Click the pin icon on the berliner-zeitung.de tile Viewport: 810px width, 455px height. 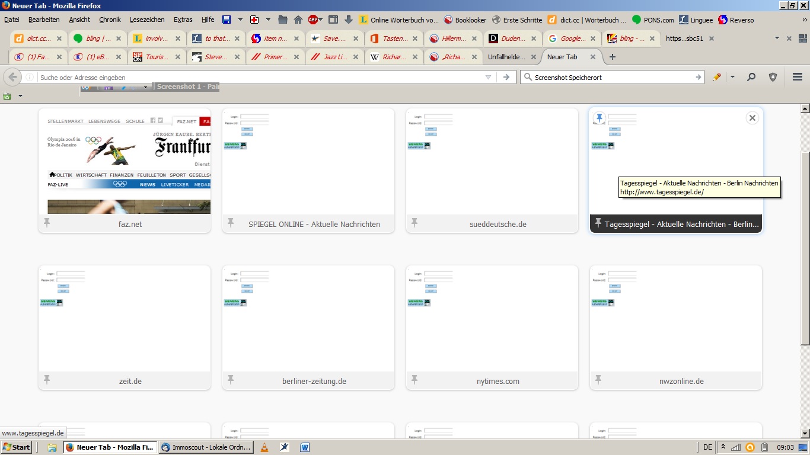pos(231,380)
